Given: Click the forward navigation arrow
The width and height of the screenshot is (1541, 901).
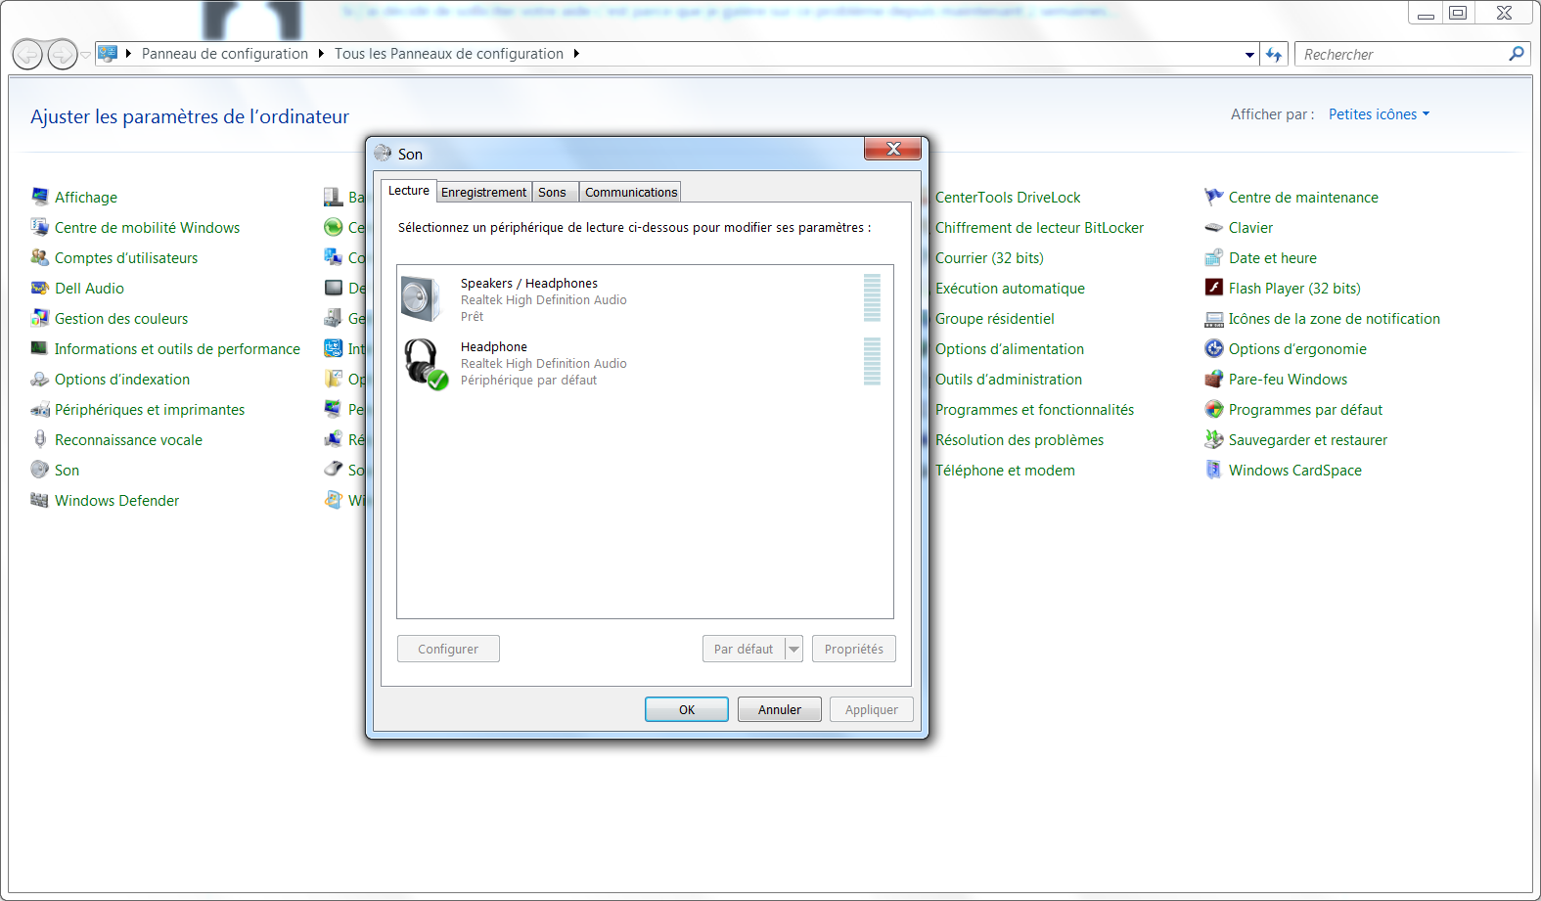Looking at the screenshot, I should (x=63, y=54).
